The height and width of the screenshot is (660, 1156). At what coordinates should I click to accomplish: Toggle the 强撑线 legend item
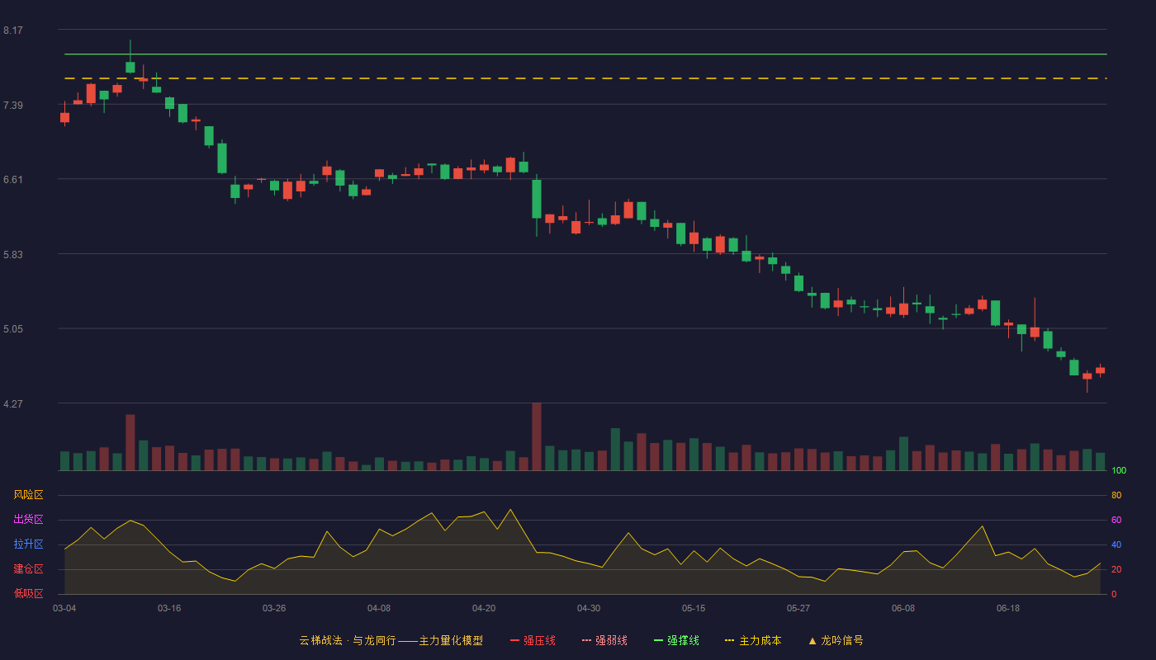pyautogui.click(x=676, y=640)
